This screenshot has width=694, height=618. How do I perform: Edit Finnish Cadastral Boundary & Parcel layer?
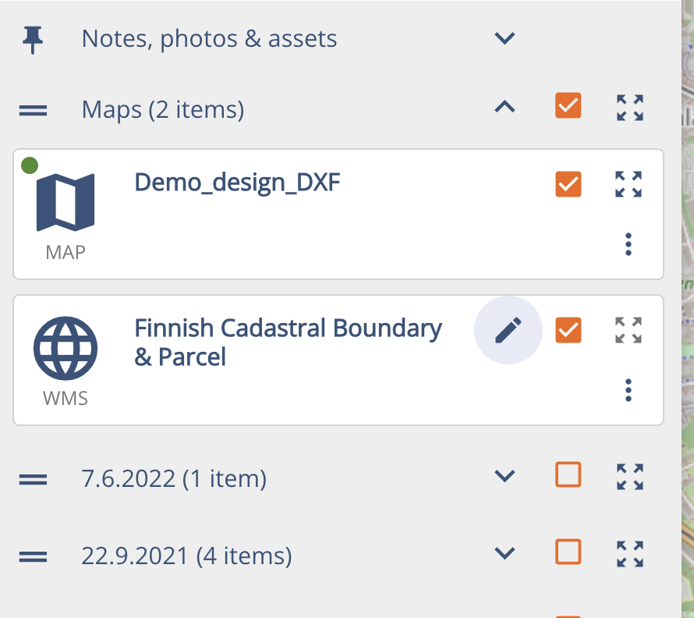pos(508,330)
